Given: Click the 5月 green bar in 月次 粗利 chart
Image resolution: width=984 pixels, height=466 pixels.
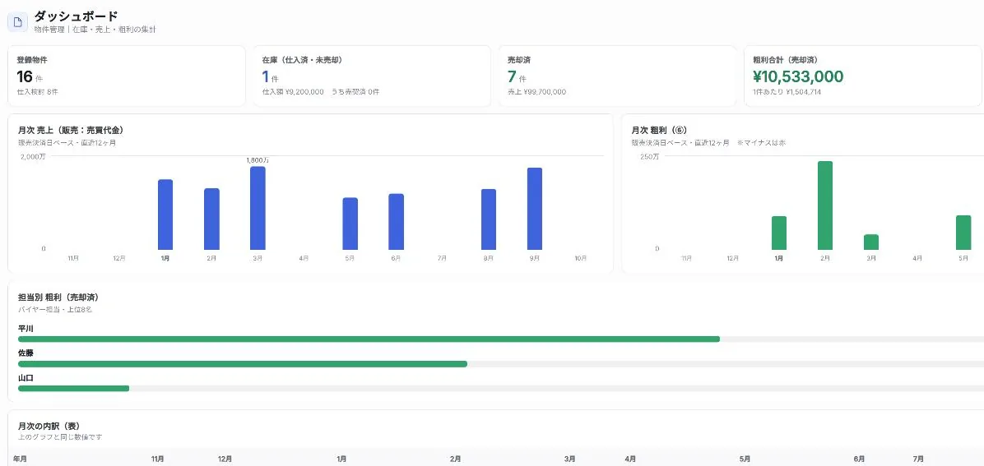Looking at the screenshot, I should (x=963, y=233).
